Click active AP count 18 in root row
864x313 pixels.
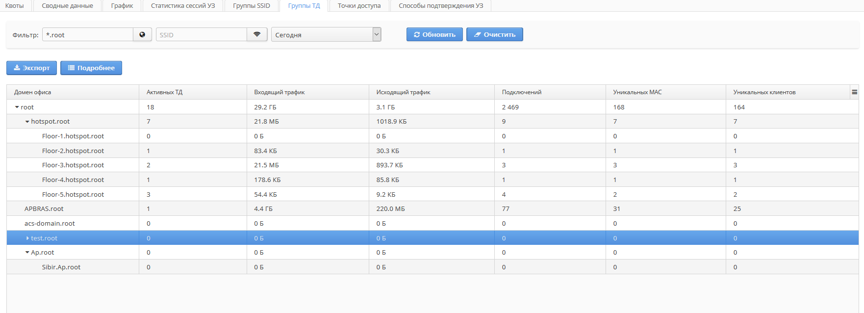point(150,107)
